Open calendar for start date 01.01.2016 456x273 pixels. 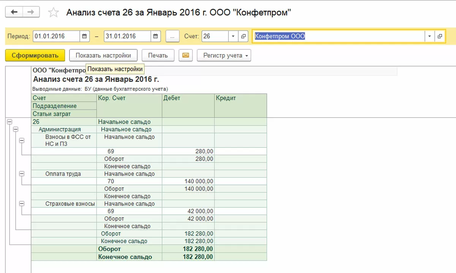(x=85, y=36)
